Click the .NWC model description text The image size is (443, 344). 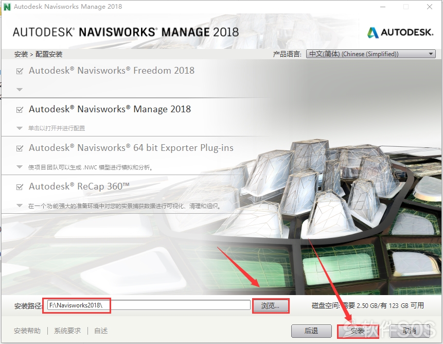[x=91, y=167]
